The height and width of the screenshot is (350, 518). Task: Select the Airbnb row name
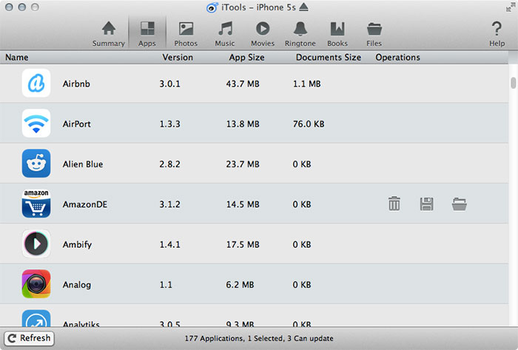76,84
